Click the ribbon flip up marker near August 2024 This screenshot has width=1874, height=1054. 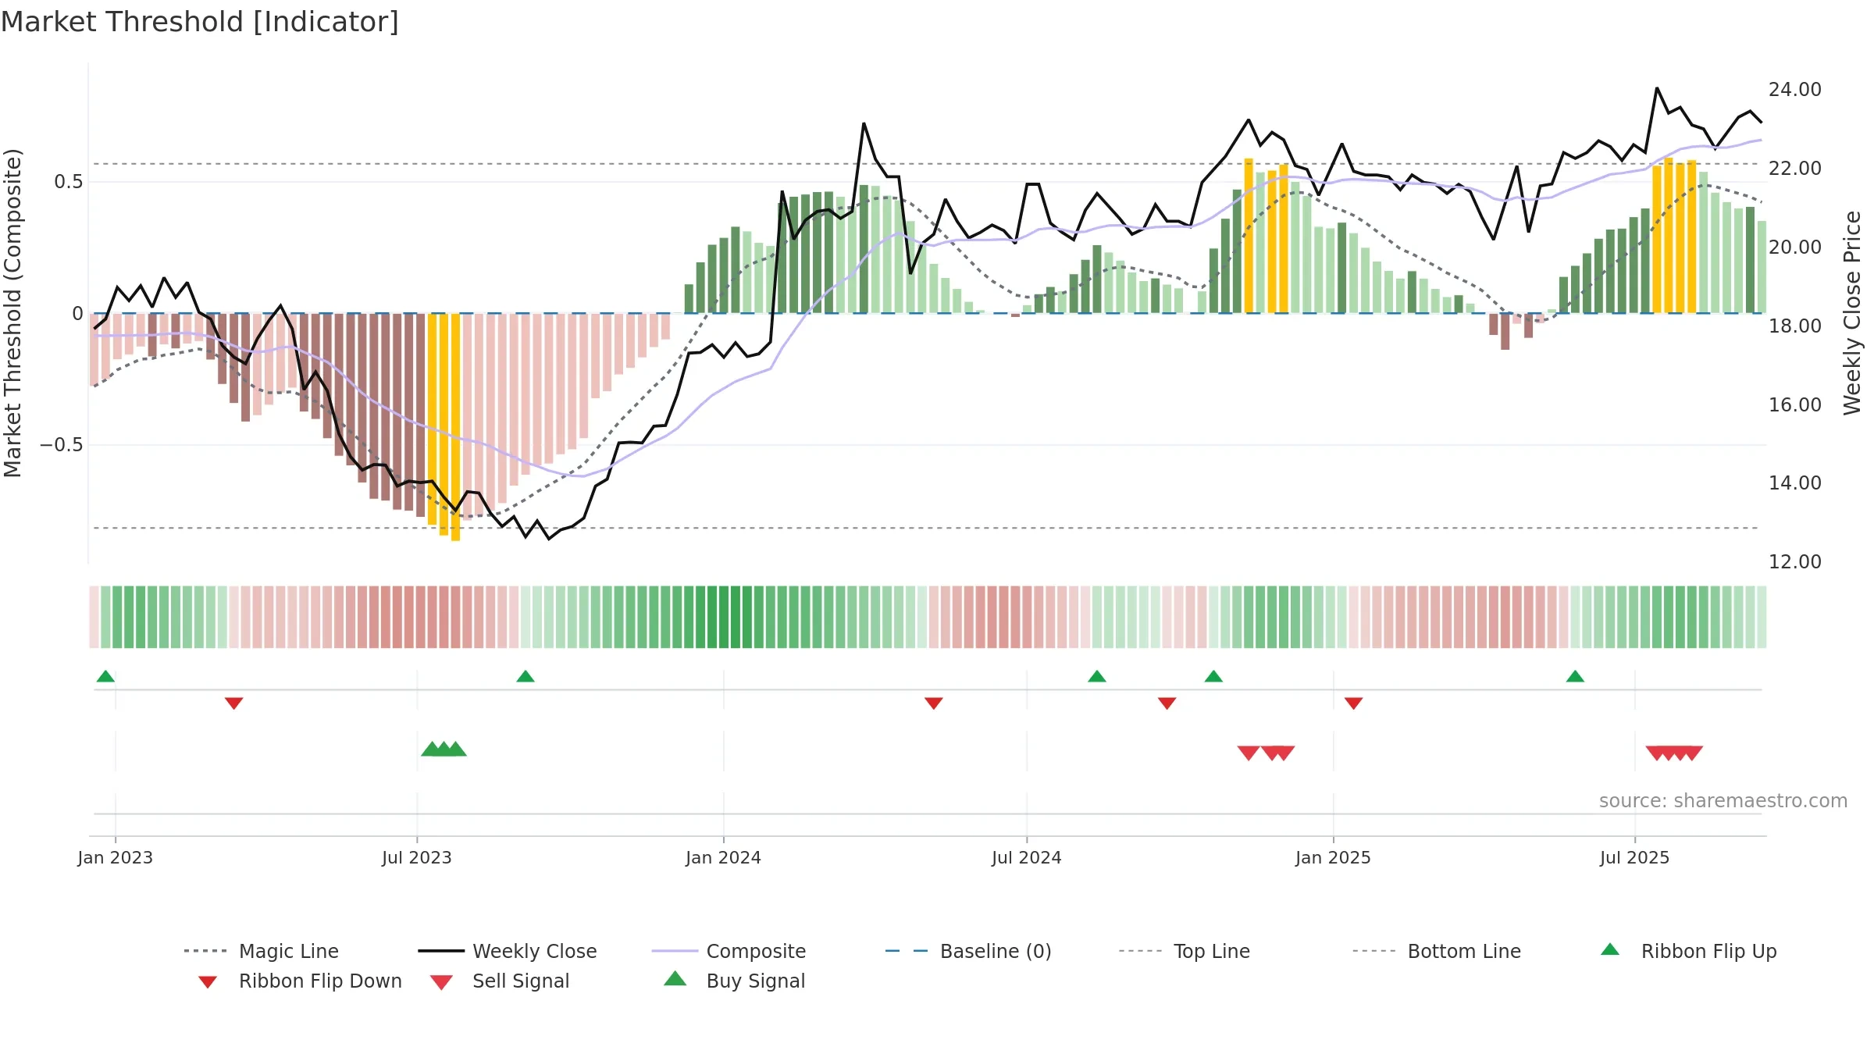[1097, 676]
